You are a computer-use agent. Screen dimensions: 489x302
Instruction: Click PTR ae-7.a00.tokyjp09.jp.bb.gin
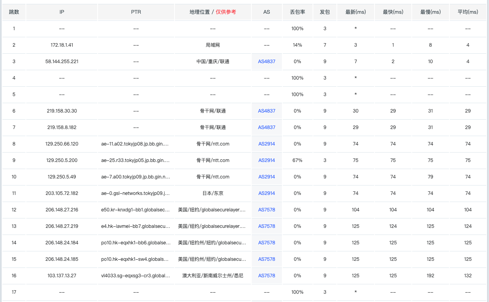tap(136, 177)
